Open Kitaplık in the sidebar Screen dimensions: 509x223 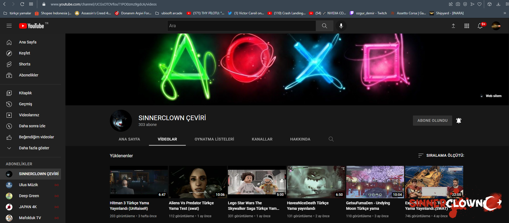tap(30, 93)
